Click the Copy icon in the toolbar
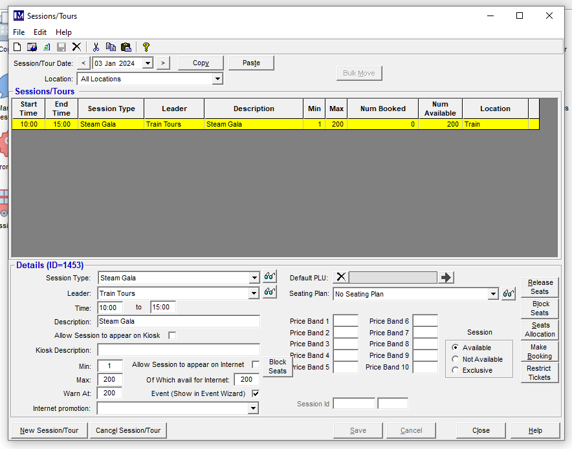Screen dimensions: 572x449 point(111,47)
